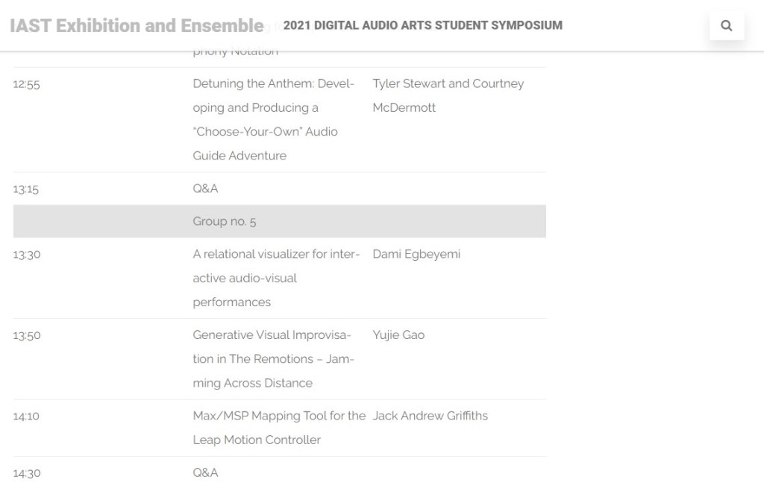This screenshot has width=764, height=488.
Task: Select the Q&A entry at 13:15
Action: pyautogui.click(x=205, y=188)
